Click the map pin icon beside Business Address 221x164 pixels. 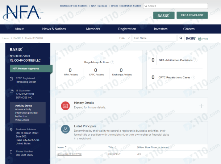coord(11,130)
